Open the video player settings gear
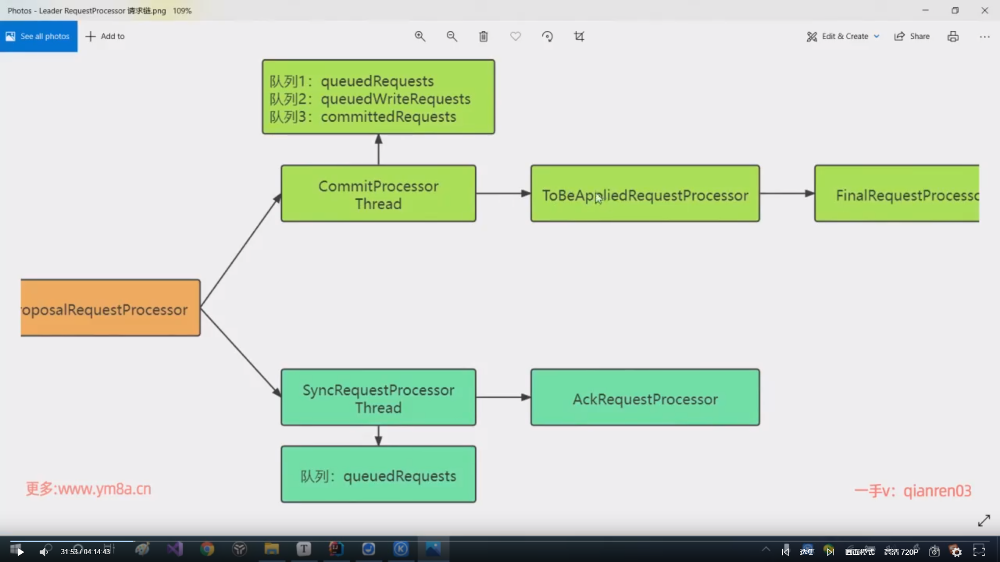The width and height of the screenshot is (1000, 562). point(957,552)
